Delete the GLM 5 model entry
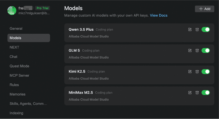Viewport: 219px width, 119px height. (197, 51)
